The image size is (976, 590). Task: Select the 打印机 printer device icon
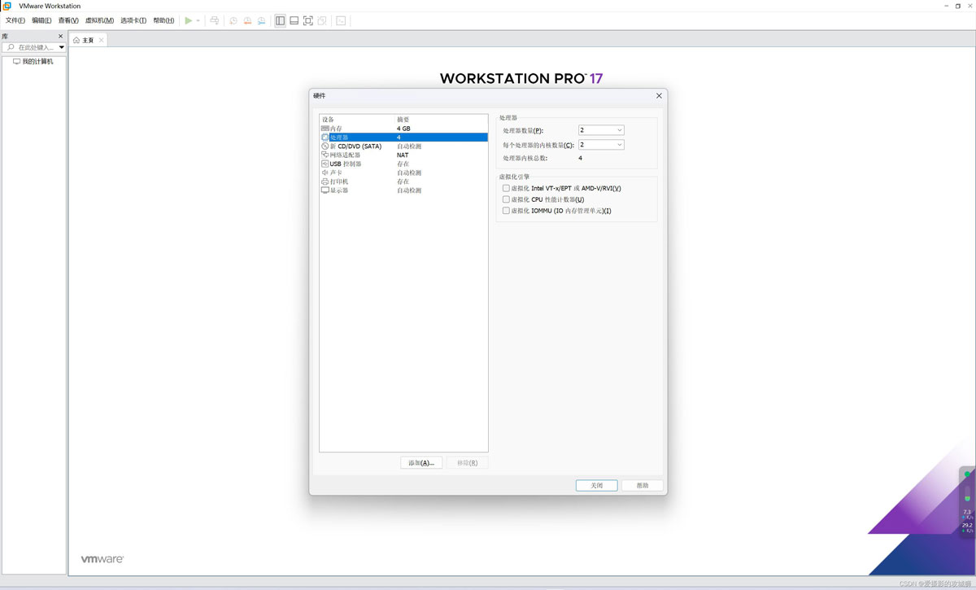click(x=325, y=181)
